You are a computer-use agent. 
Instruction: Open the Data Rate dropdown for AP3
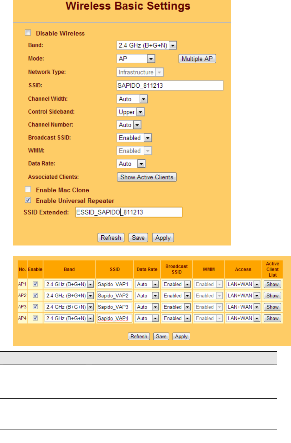[x=147, y=307]
